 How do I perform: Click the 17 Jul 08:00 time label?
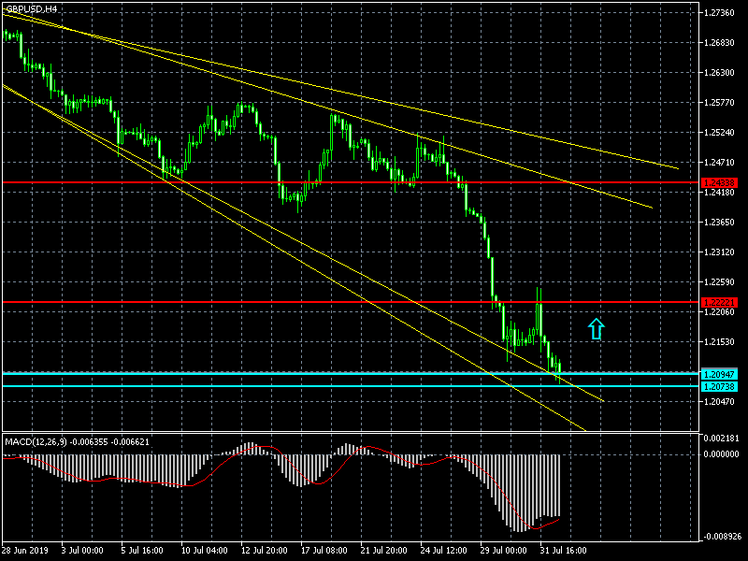(324, 551)
